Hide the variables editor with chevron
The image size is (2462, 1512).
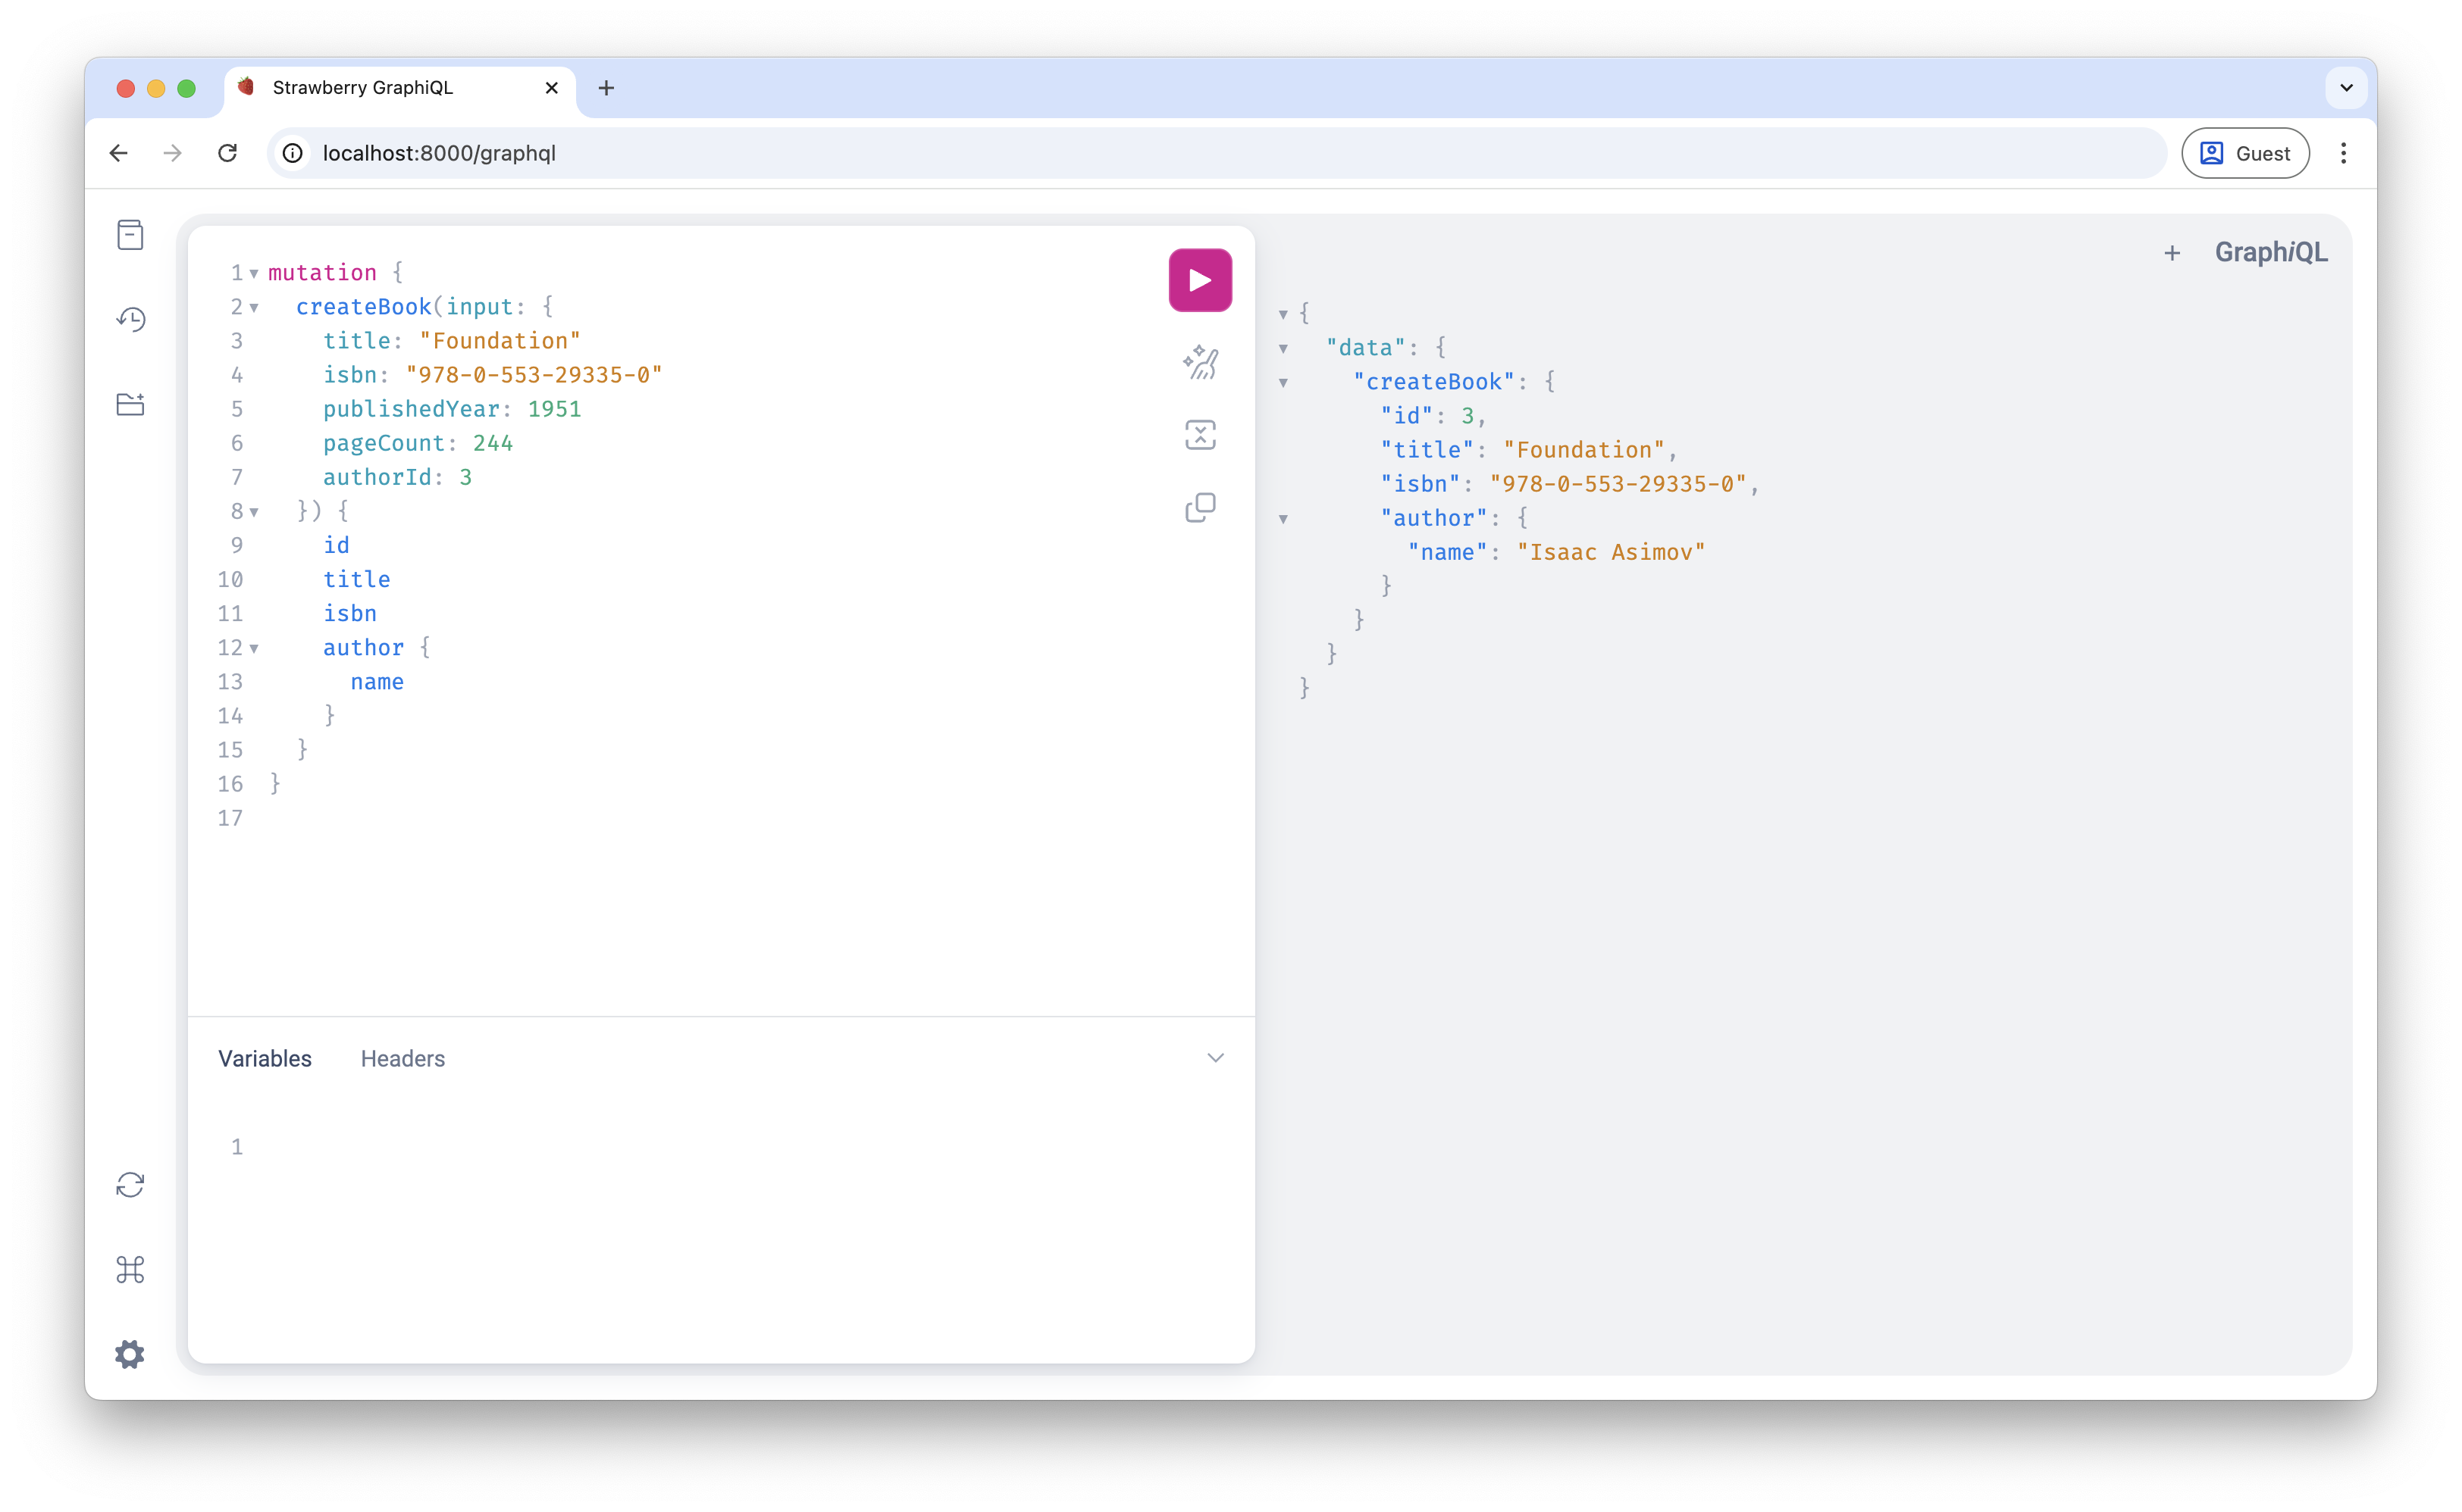tap(1214, 1058)
